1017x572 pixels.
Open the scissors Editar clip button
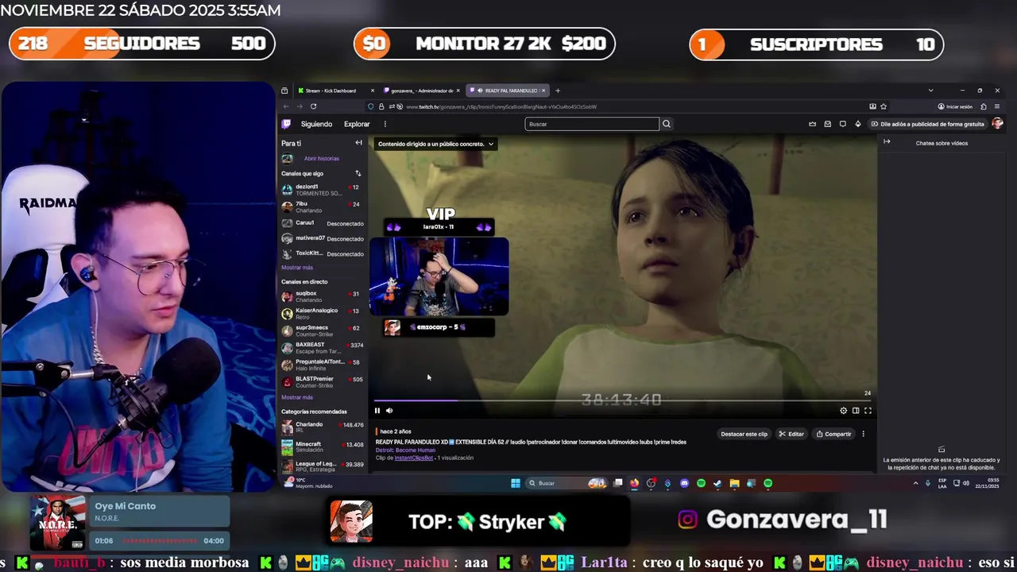791,434
